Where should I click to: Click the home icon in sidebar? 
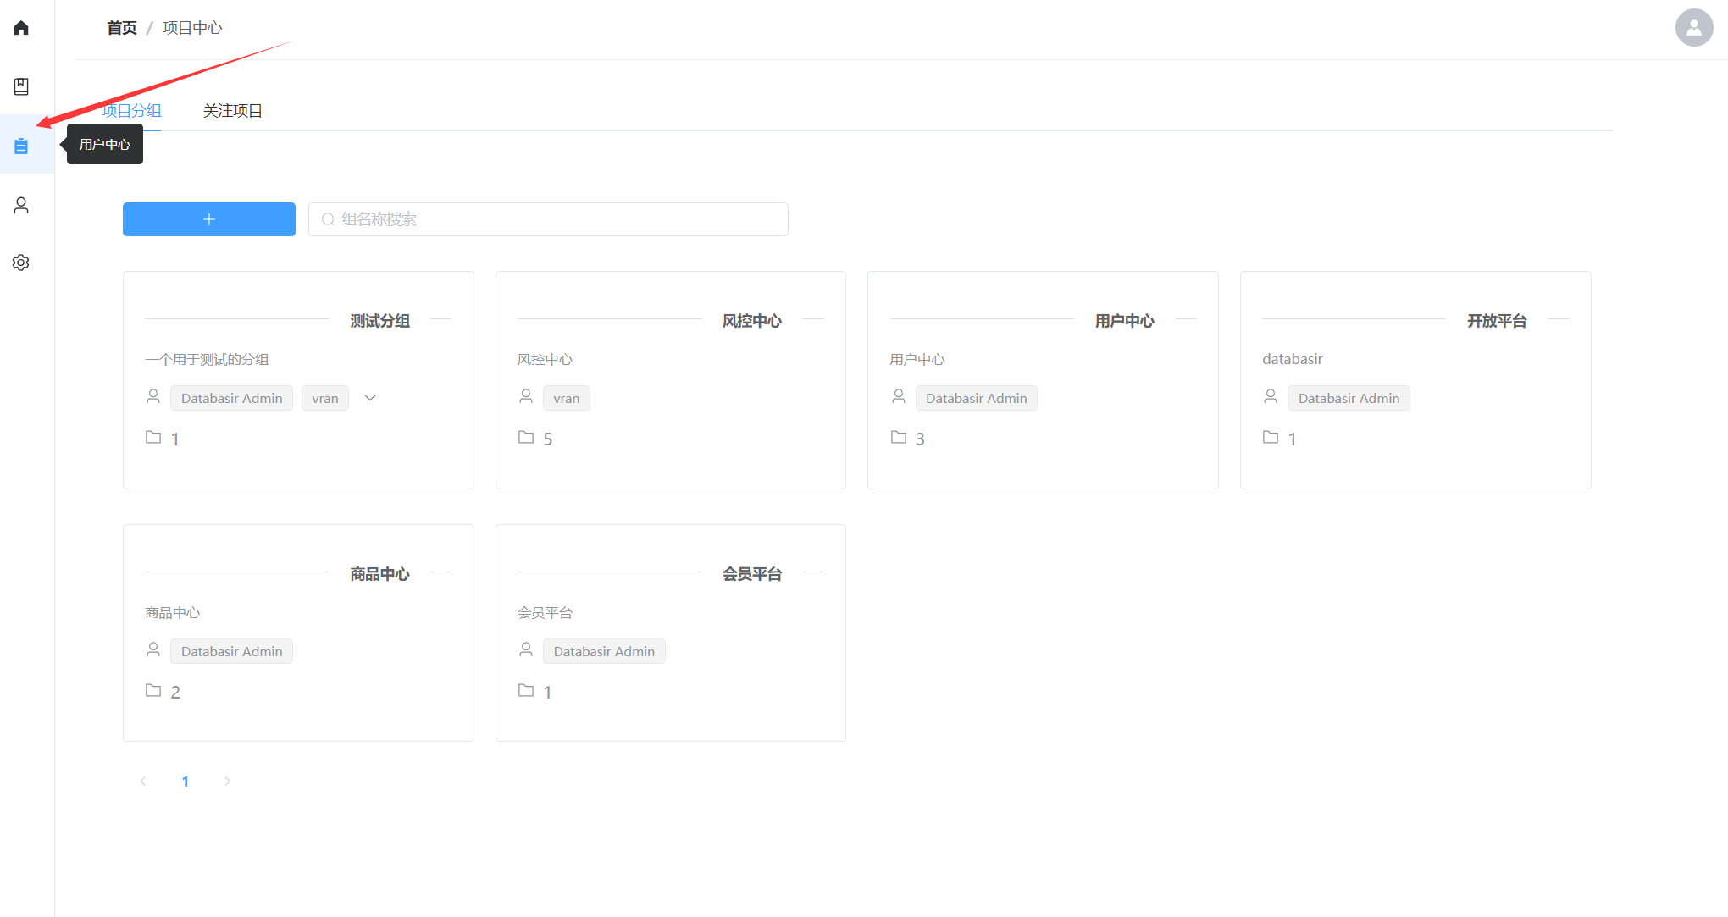pos(21,28)
